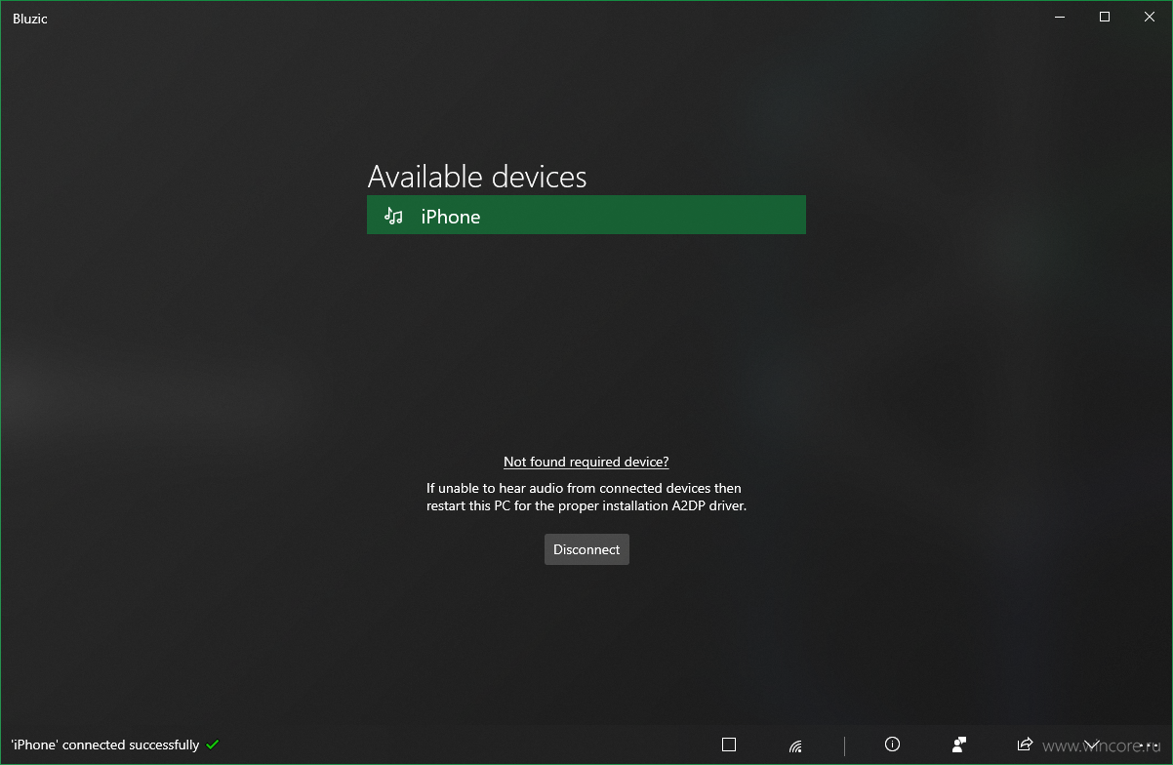Click "'iPhone' connected successfully" status text

coord(105,745)
